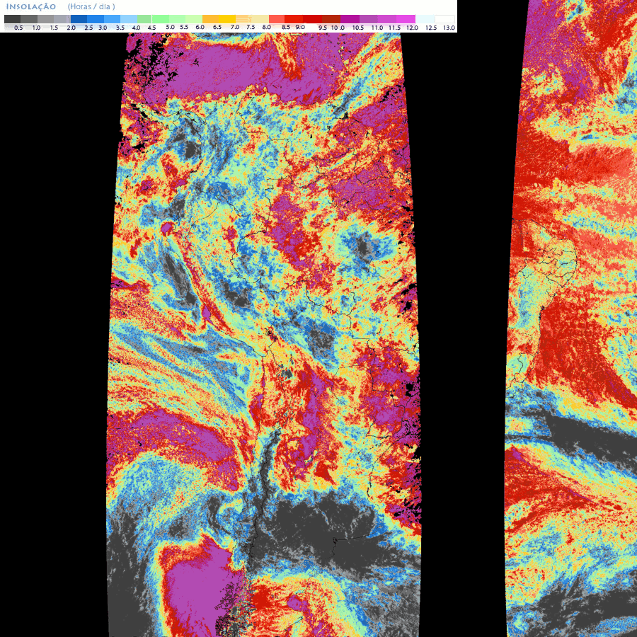Choose the orange swatch above 6.5
This screenshot has height=637, width=637.
click(210, 19)
